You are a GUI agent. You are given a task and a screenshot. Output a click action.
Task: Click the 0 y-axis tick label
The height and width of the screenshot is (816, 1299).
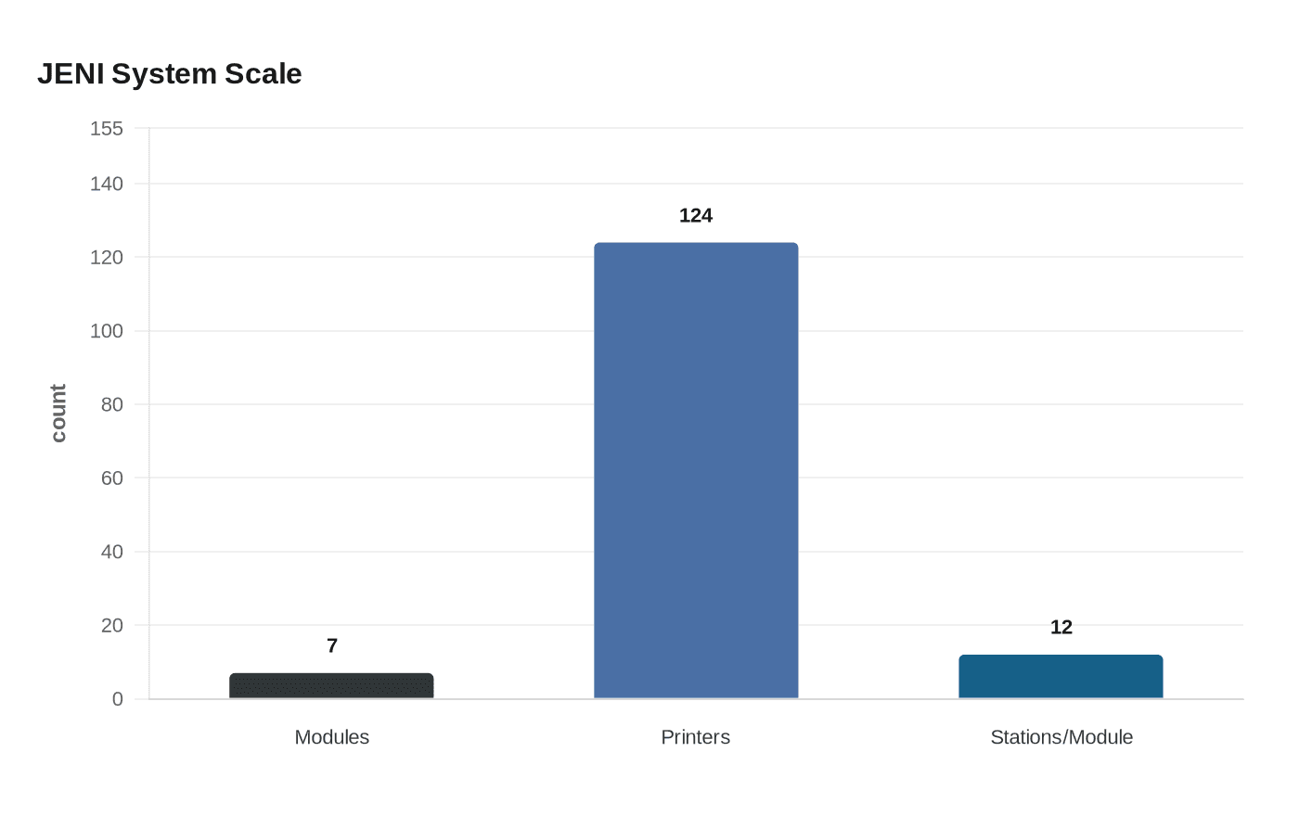[x=118, y=699]
